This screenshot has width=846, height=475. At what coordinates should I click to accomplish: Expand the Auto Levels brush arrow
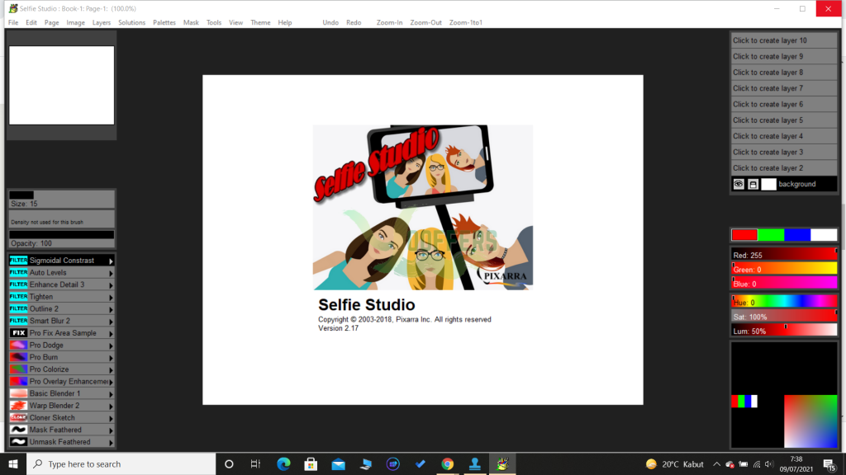click(112, 273)
